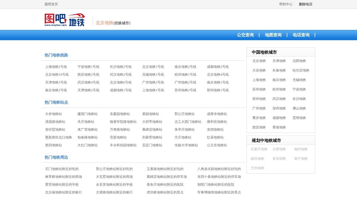Select 西四地铁站 station link

(x=54, y=145)
